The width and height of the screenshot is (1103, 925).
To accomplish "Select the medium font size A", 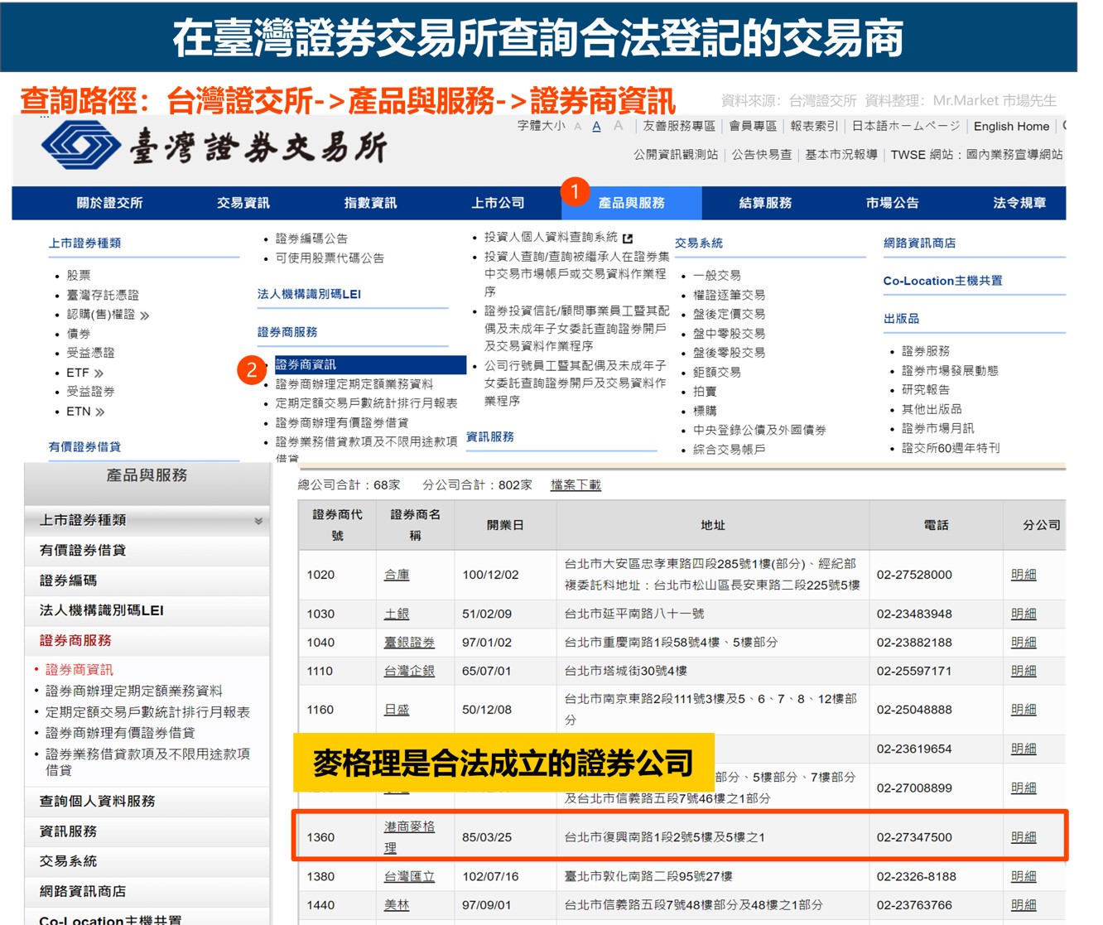I will point(596,127).
